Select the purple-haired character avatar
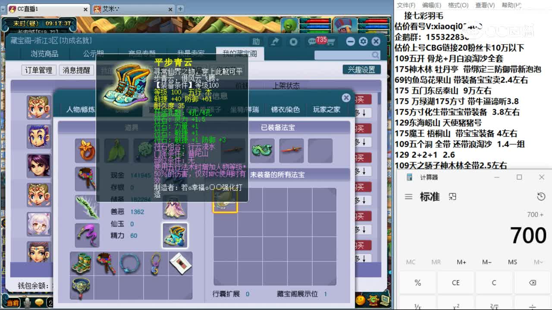The image size is (552, 310). click(x=39, y=166)
